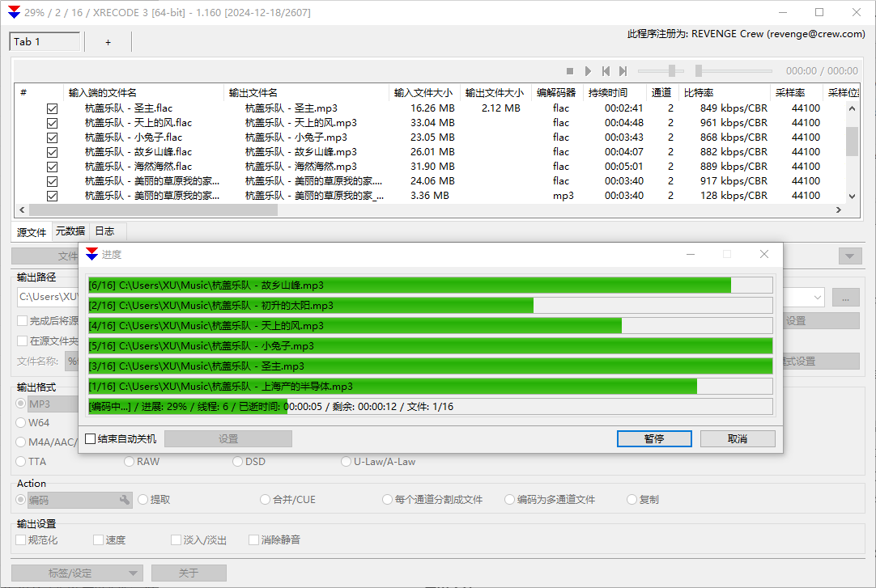
Task: Click the ... browse icon for output path
Action: 845,297
